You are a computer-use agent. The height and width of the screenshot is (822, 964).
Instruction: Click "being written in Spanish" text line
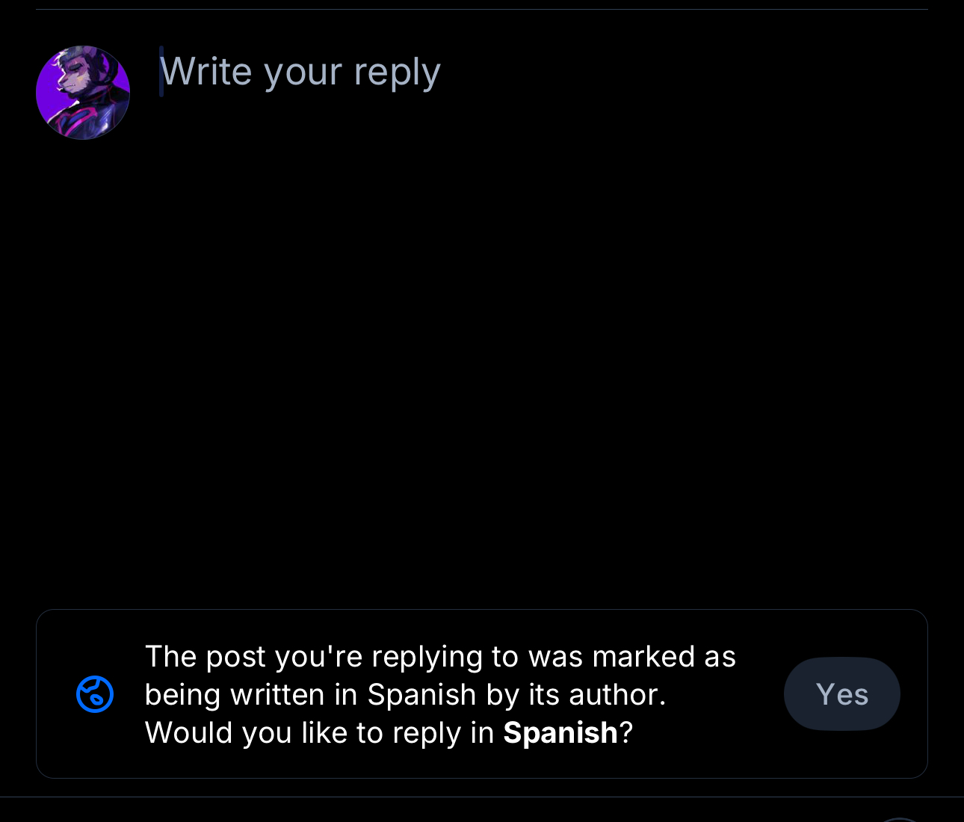point(309,695)
